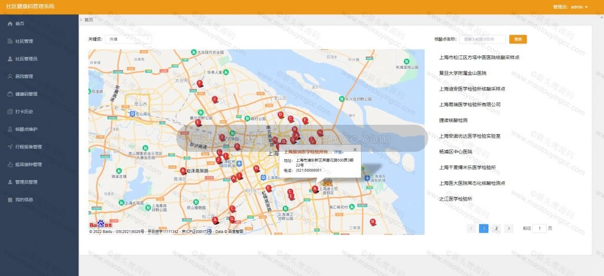Select 上海迪安医学检验所核酸采样点 in list

pyautogui.click(x=472, y=89)
